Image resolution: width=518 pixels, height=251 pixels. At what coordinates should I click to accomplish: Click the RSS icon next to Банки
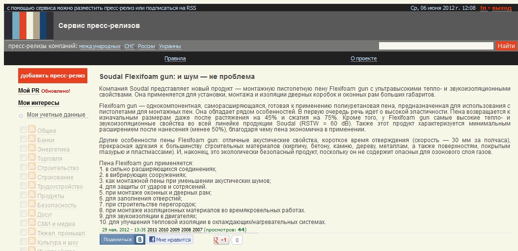click(x=32, y=139)
